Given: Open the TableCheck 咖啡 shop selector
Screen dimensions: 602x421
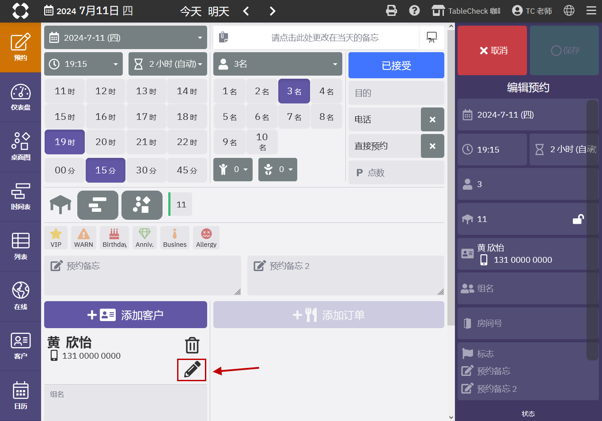Looking at the screenshot, I should [x=466, y=11].
